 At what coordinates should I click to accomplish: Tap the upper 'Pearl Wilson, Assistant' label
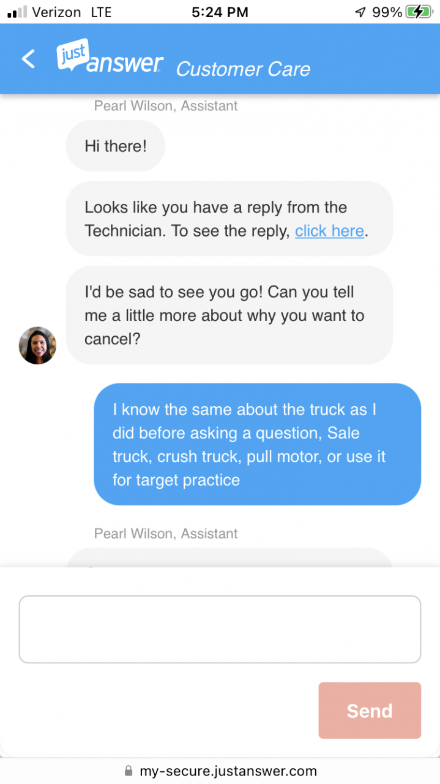pos(166,106)
